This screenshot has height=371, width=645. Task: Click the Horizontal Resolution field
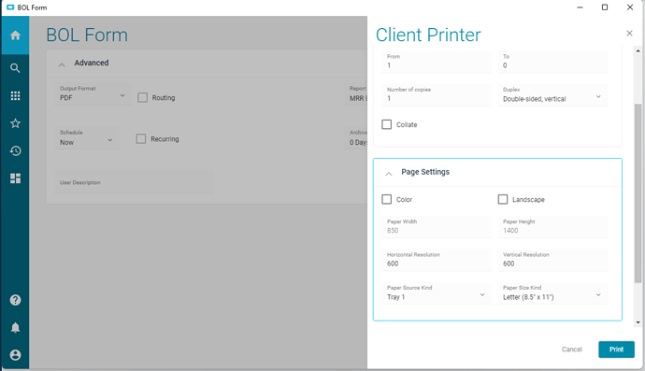coord(437,260)
